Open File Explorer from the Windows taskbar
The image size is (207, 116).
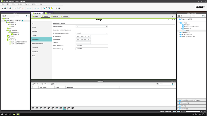click(x=14, y=115)
